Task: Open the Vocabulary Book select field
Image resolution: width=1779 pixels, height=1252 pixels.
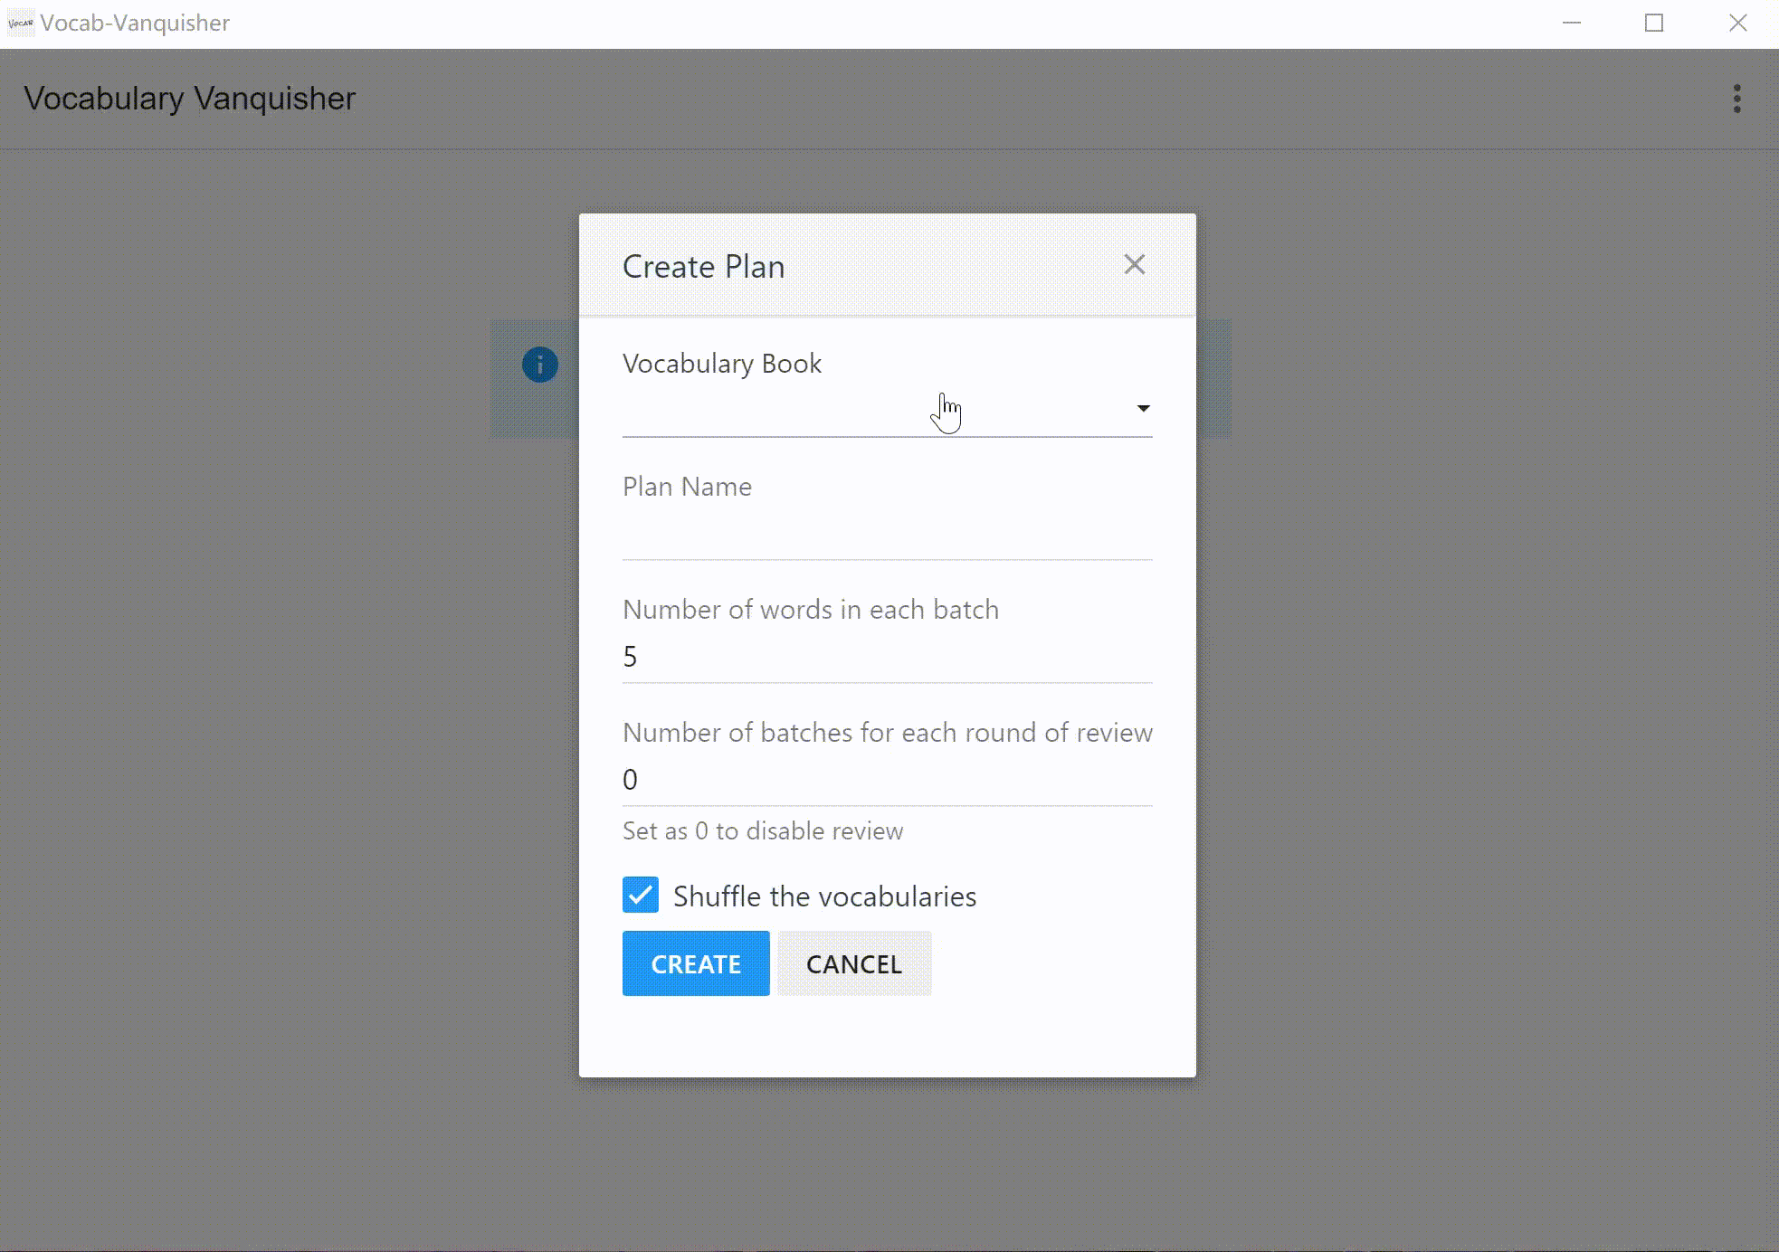Action: (869, 411)
